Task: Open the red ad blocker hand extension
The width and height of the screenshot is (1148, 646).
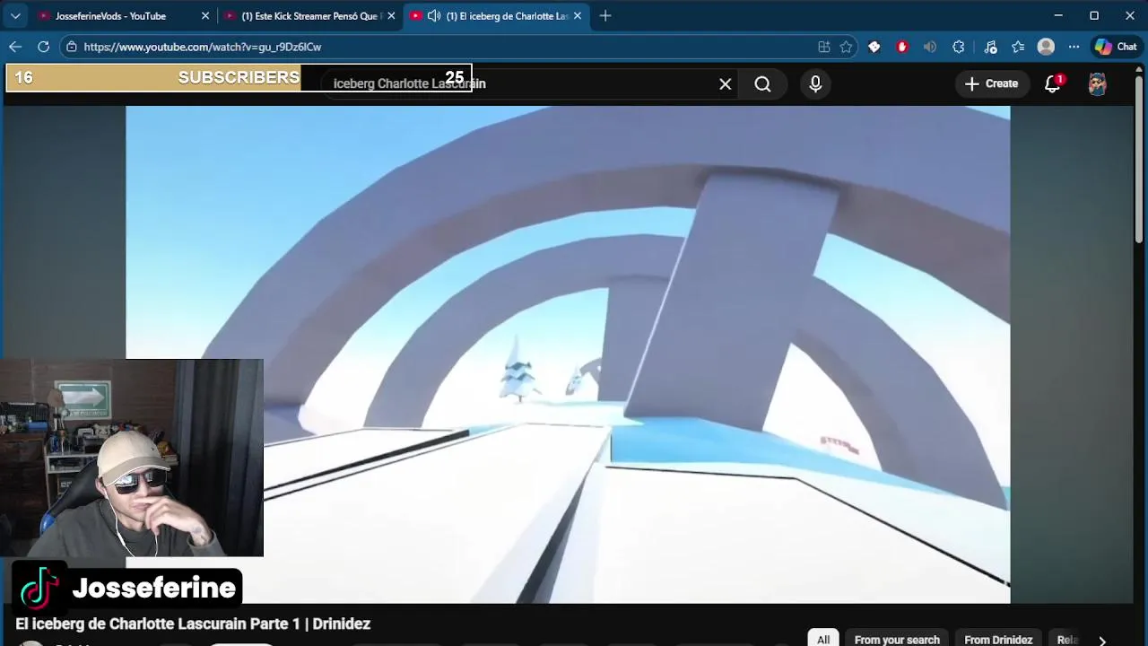Action: (902, 47)
